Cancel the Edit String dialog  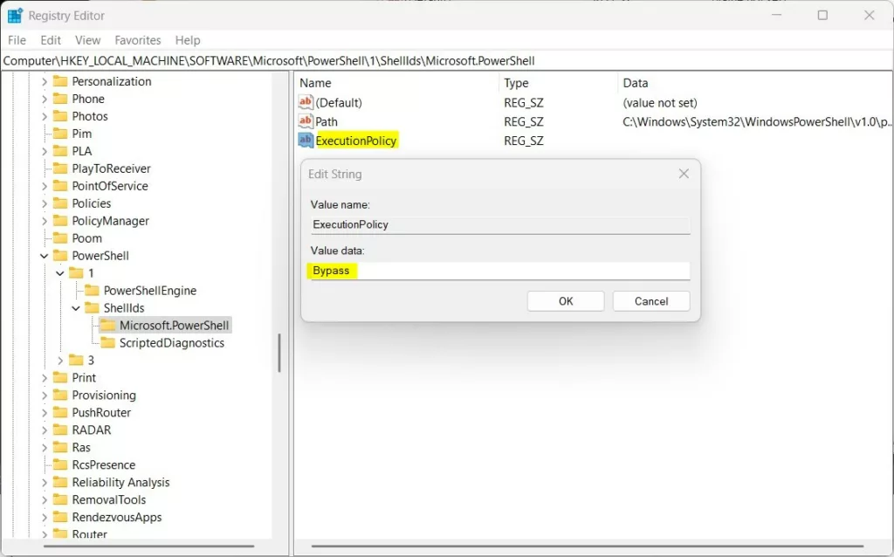(x=650, y=300)
